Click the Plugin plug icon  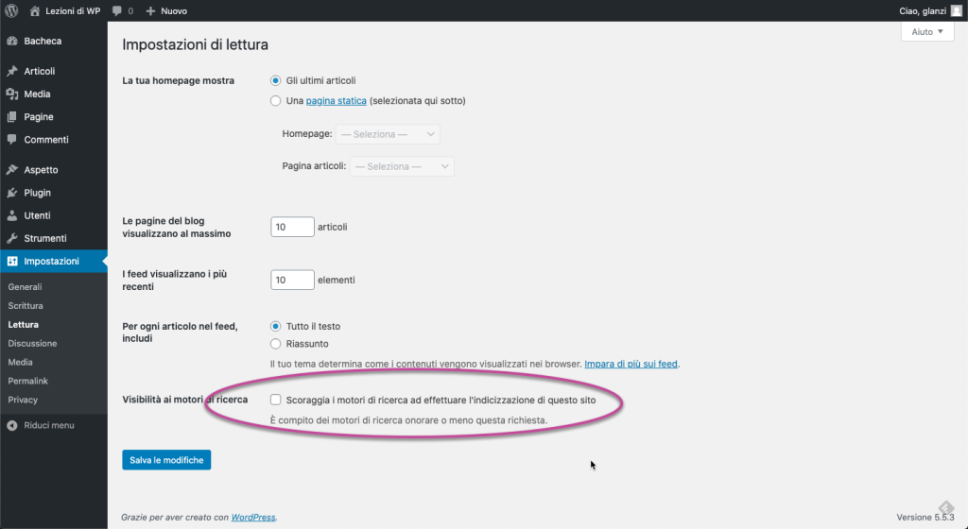11,193
